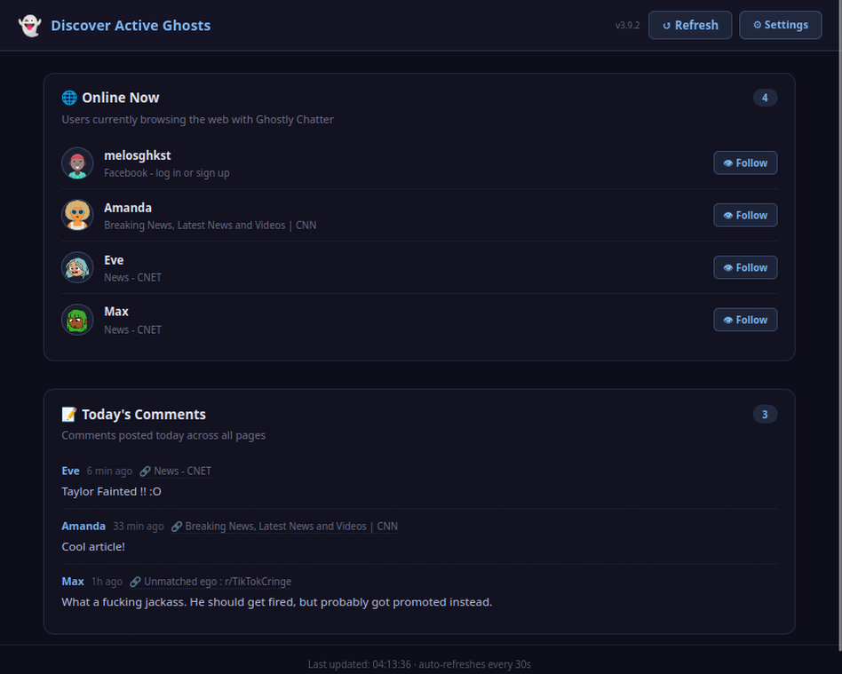Click melosghkst's avatar
The height and width of the screenshot is (674, 842).
click(x=77, y=163)
